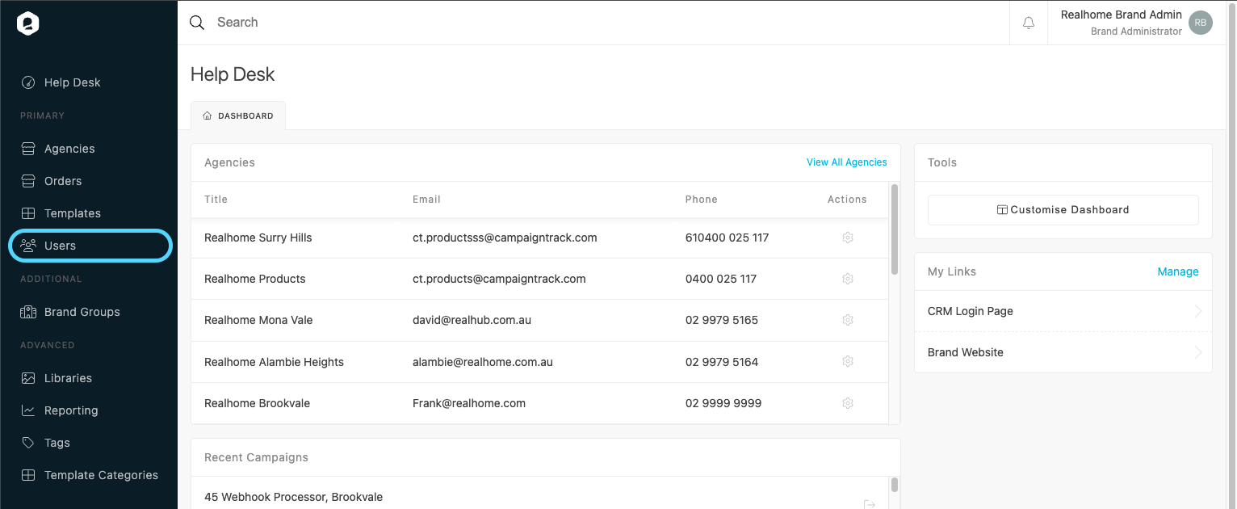The image size is (1237, 509).
Task: Open settings gear for Realhome Surry Hills
Action: tap(848, 238)
